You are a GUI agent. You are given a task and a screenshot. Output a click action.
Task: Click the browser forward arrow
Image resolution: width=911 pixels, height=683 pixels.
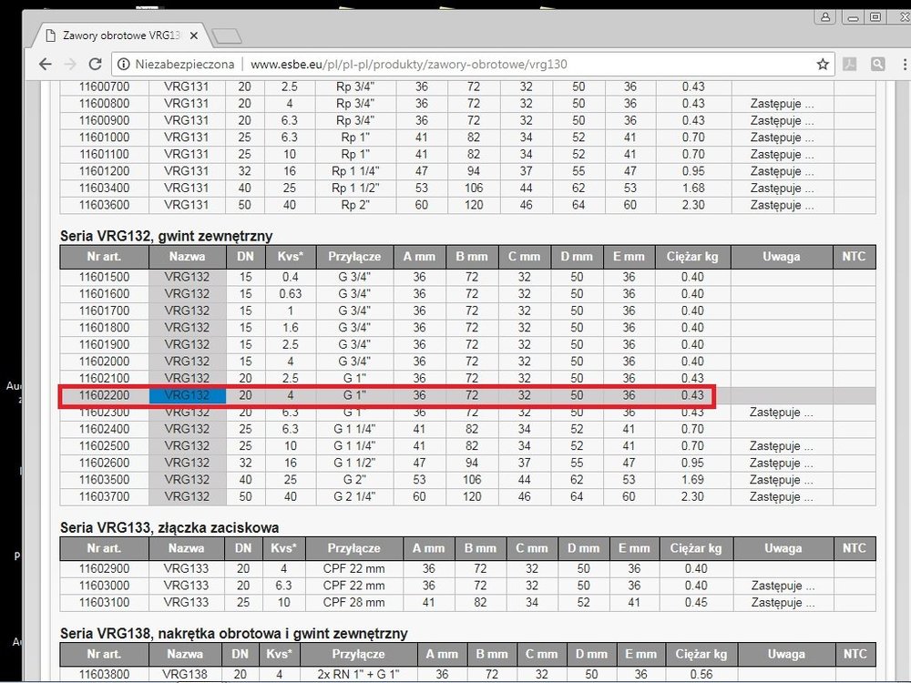point(70,64)
